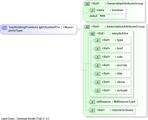Click the A icon of owns attribute
Image resolution: width=148 pixels, height=120 pixels.
92,11
